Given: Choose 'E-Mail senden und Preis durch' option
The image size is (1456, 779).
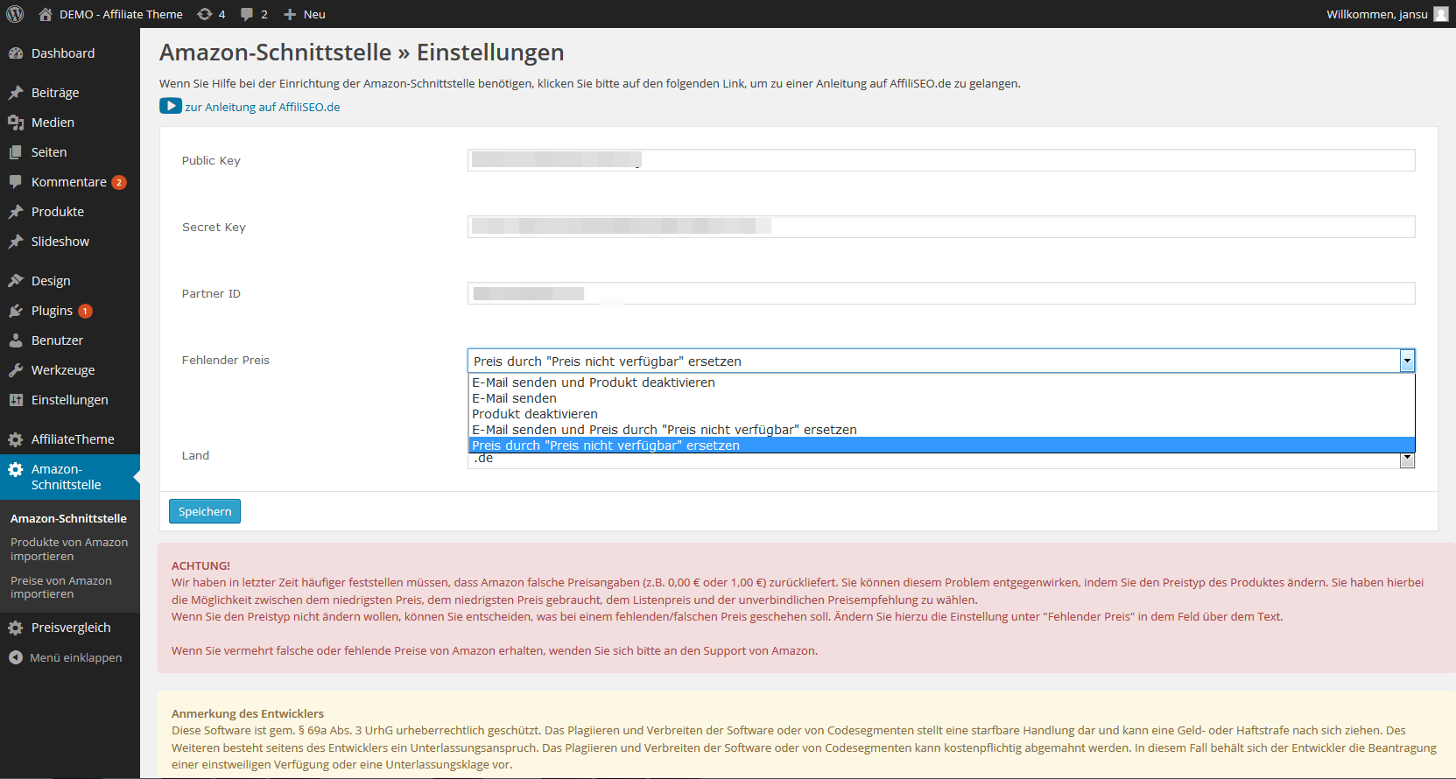Looking at the screenshot, I should coord(941,430).
